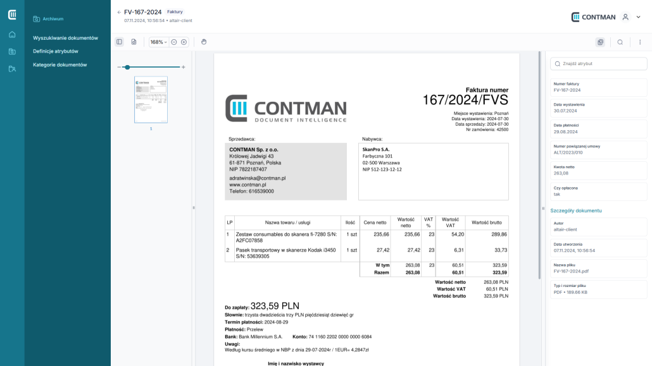This screenshot has height=366, width=652.
Task: Click the bank account number 74 1160 2202
Action: (x=340, y=337)
